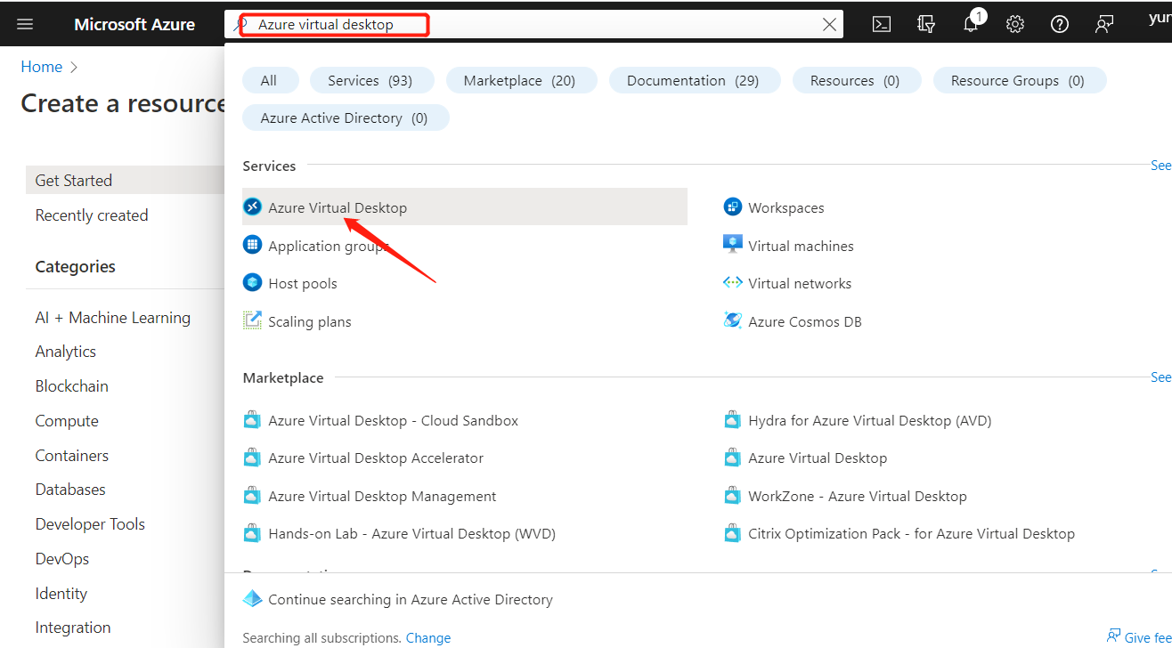Image resolution: width=1172 pixels, height=648 pixels.
Task: Select Identity category
Action: pyautogui.click(x=61, y=593)
